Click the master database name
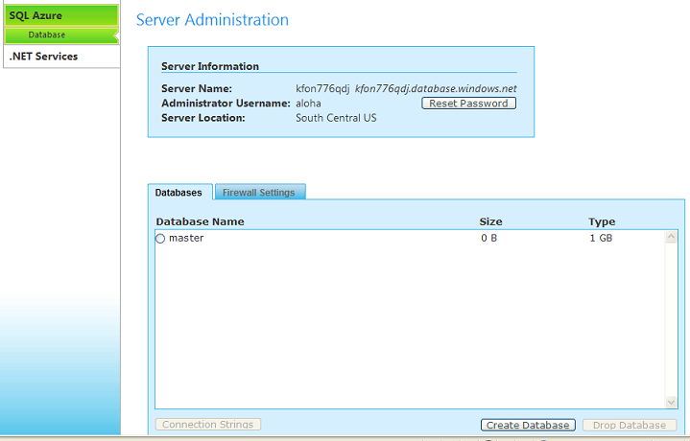 tap(186, 238)
